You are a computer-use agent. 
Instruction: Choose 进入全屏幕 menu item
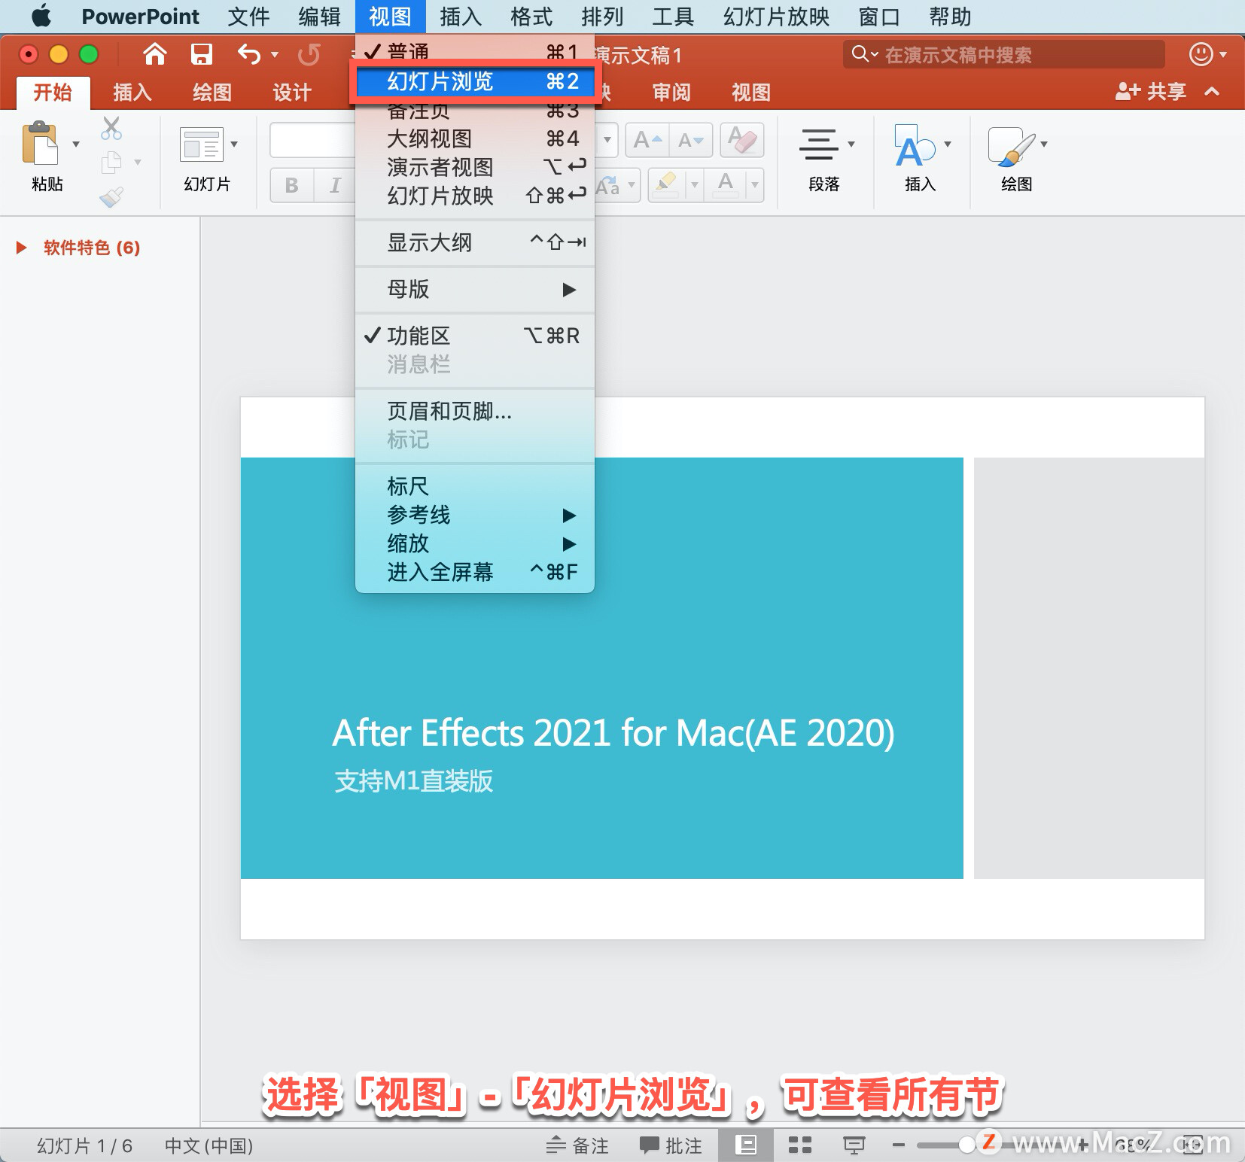474,572
